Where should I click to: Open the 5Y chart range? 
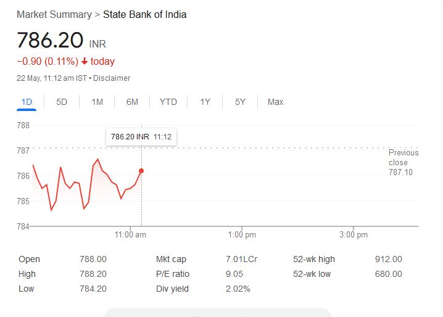pyautogui.click(x=240, y=102)
